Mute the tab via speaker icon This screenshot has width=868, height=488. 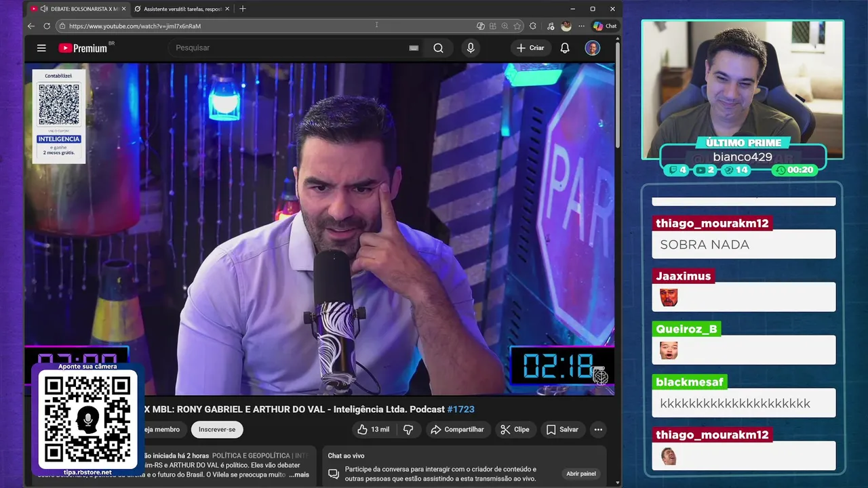coord(44,9)
